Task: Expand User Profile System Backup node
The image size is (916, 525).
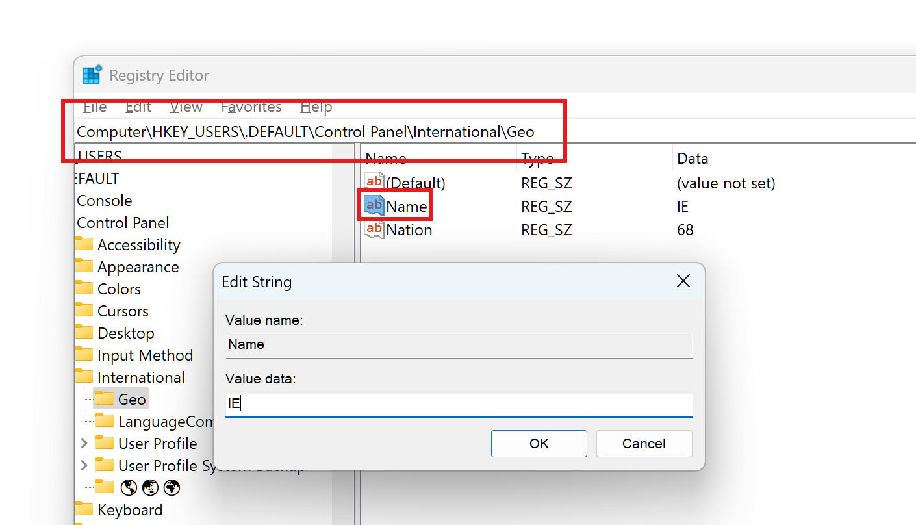Action: click(x=84, y=465)
